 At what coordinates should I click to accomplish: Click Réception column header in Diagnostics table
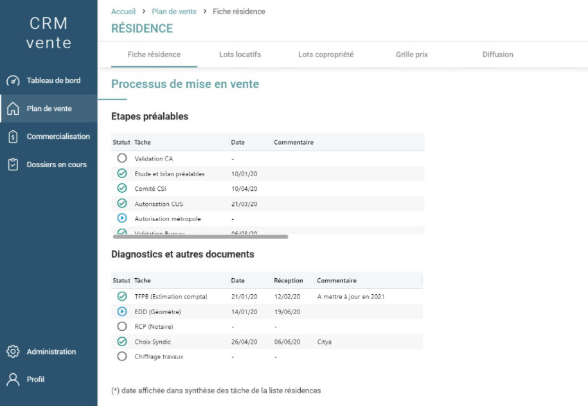289,281
